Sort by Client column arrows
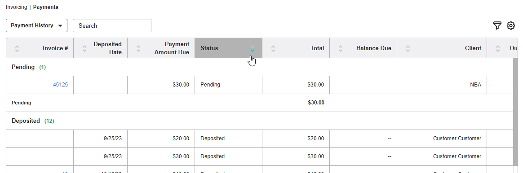The image size is (523, 173). click(408, 48)
